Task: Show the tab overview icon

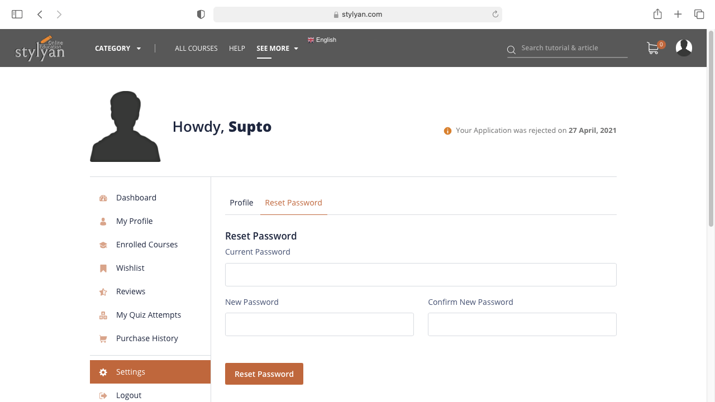Action: coord(699,15)
